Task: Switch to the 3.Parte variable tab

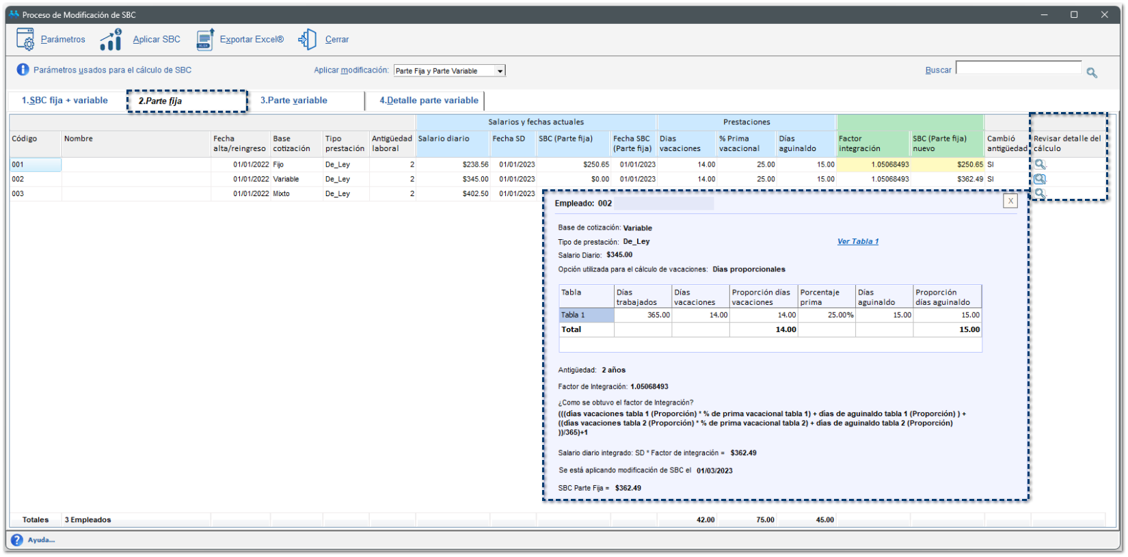Action: click(293, 100)
